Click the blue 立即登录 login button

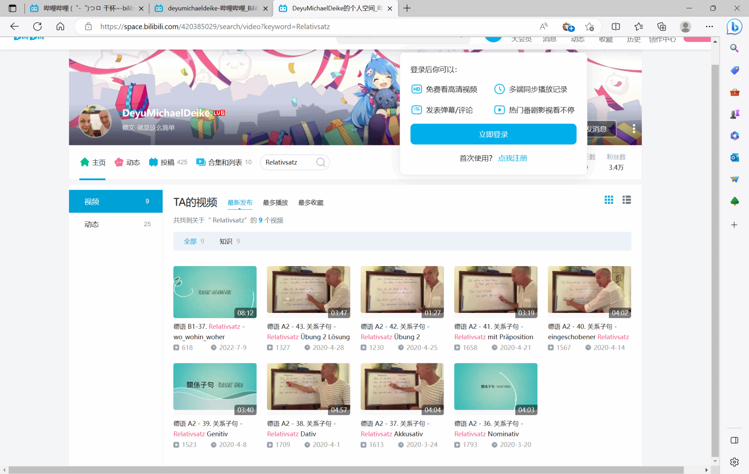pyautogui.click(x=493, y=134)
